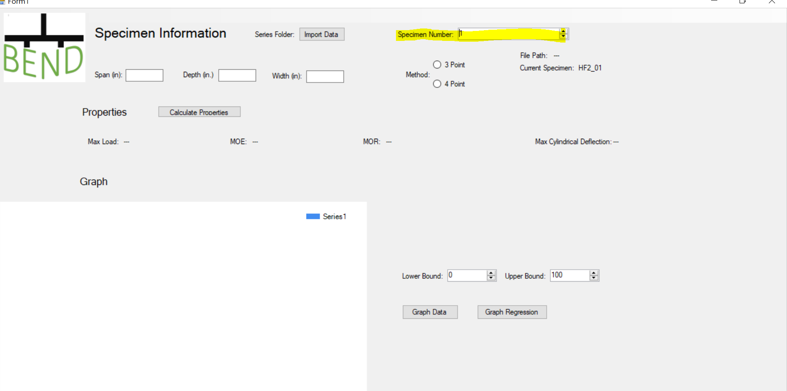Viewport: 787px width, 391px height.
Task: Focus the Depth (in.) input field
Action: coord(237,75)
